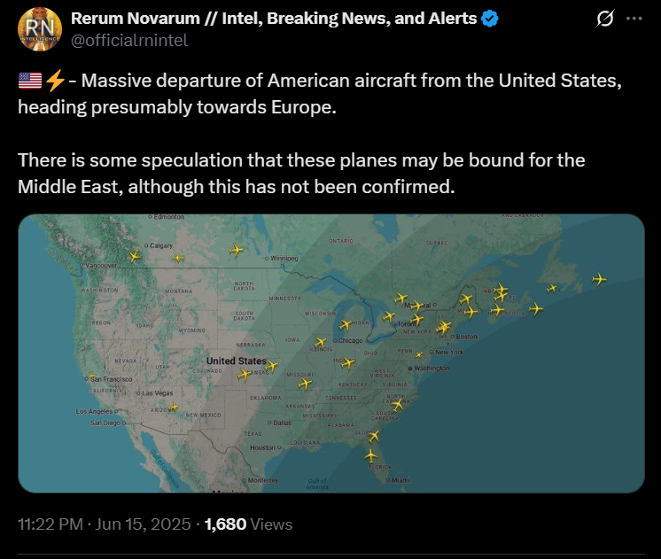The height and width of the screenshot is (559, 661).
Task: Select the plane icon near Washington
Action: (418, 355)
